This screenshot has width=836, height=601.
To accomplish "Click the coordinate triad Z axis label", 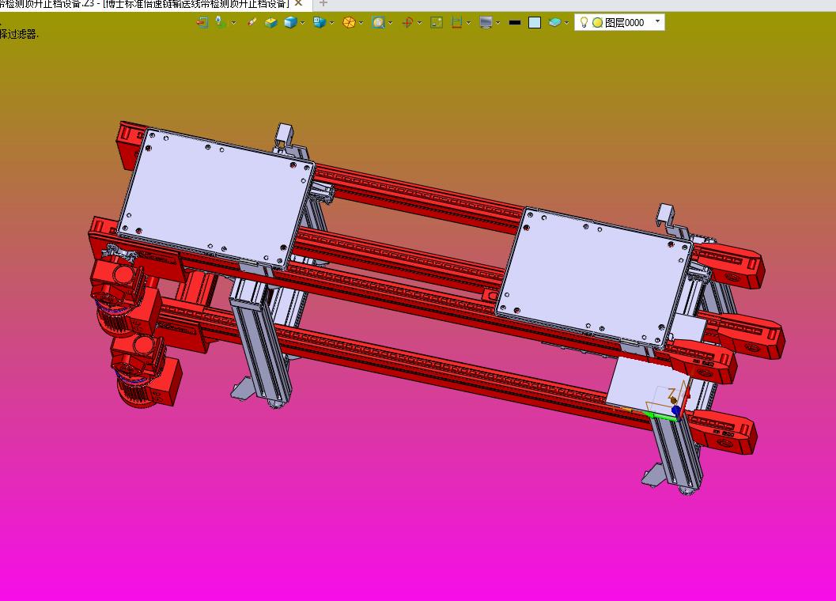I will [x=671, y=395].
